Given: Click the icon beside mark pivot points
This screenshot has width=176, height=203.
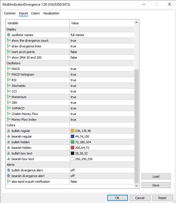Looking at the screenshot, I should click(x=8, y=52).
